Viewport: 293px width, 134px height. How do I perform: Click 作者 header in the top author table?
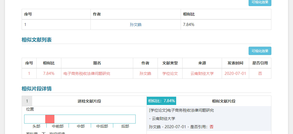click(x=97, y=14)
